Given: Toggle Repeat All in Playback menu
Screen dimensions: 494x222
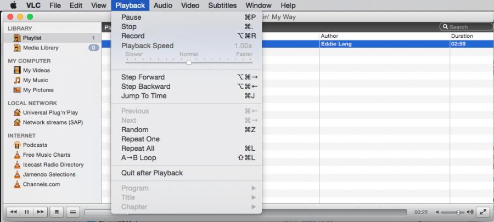Looking at the screenshot, I should [x=186, y=149].
